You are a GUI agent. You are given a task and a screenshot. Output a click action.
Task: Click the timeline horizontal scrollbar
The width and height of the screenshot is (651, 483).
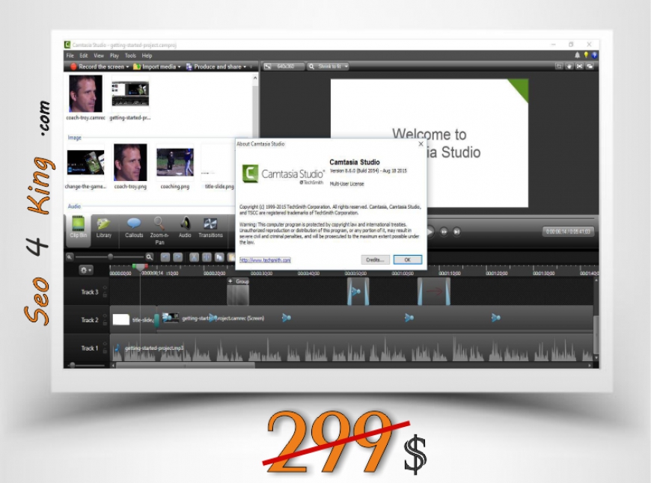point(186,366)
